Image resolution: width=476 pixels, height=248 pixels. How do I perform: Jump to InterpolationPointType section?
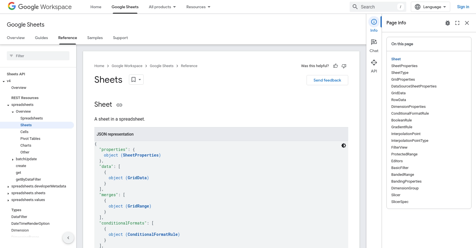[410, 141]
